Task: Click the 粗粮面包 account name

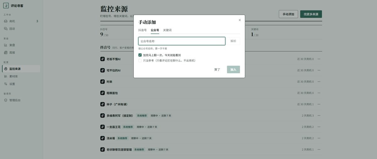Action: [112, 93]
